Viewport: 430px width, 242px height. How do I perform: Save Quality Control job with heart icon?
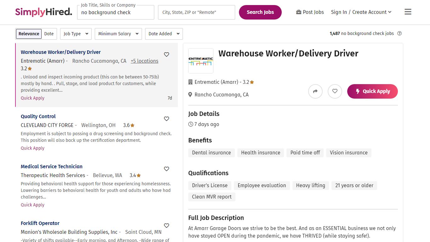(167, 119)
